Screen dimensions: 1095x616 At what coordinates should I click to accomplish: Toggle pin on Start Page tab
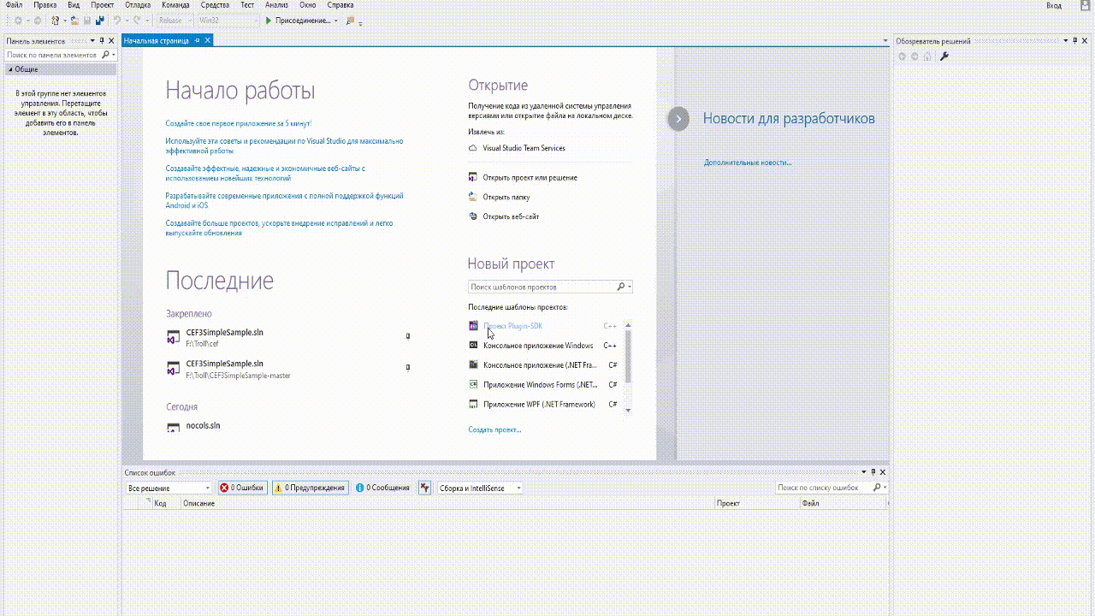pos(198,40)
